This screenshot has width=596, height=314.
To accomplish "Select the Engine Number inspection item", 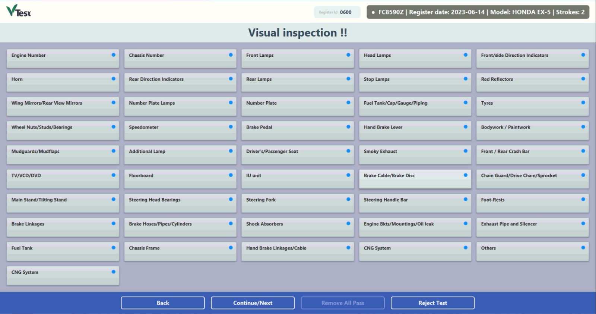I will click(x=63, y=58).
